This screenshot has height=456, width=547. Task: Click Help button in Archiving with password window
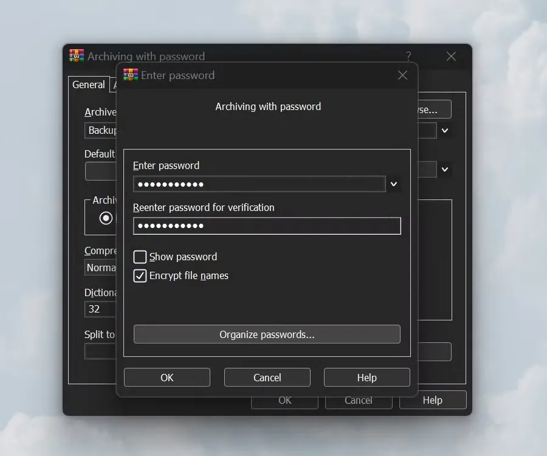pyautogui.click(x=433, y=400)
